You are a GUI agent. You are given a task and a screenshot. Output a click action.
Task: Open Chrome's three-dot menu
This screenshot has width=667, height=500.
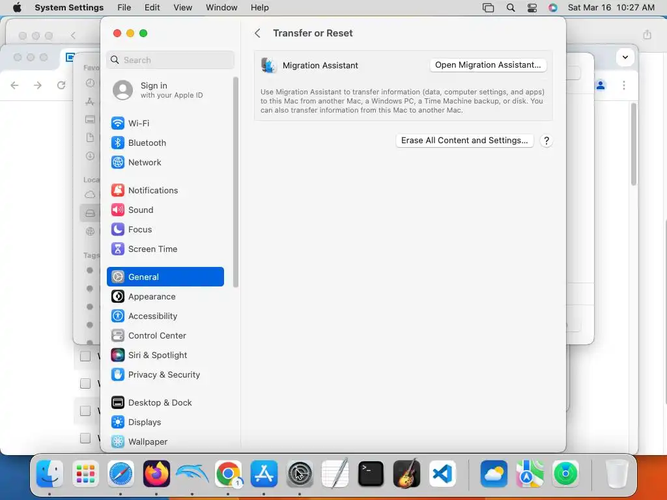[x=624, y=85]
